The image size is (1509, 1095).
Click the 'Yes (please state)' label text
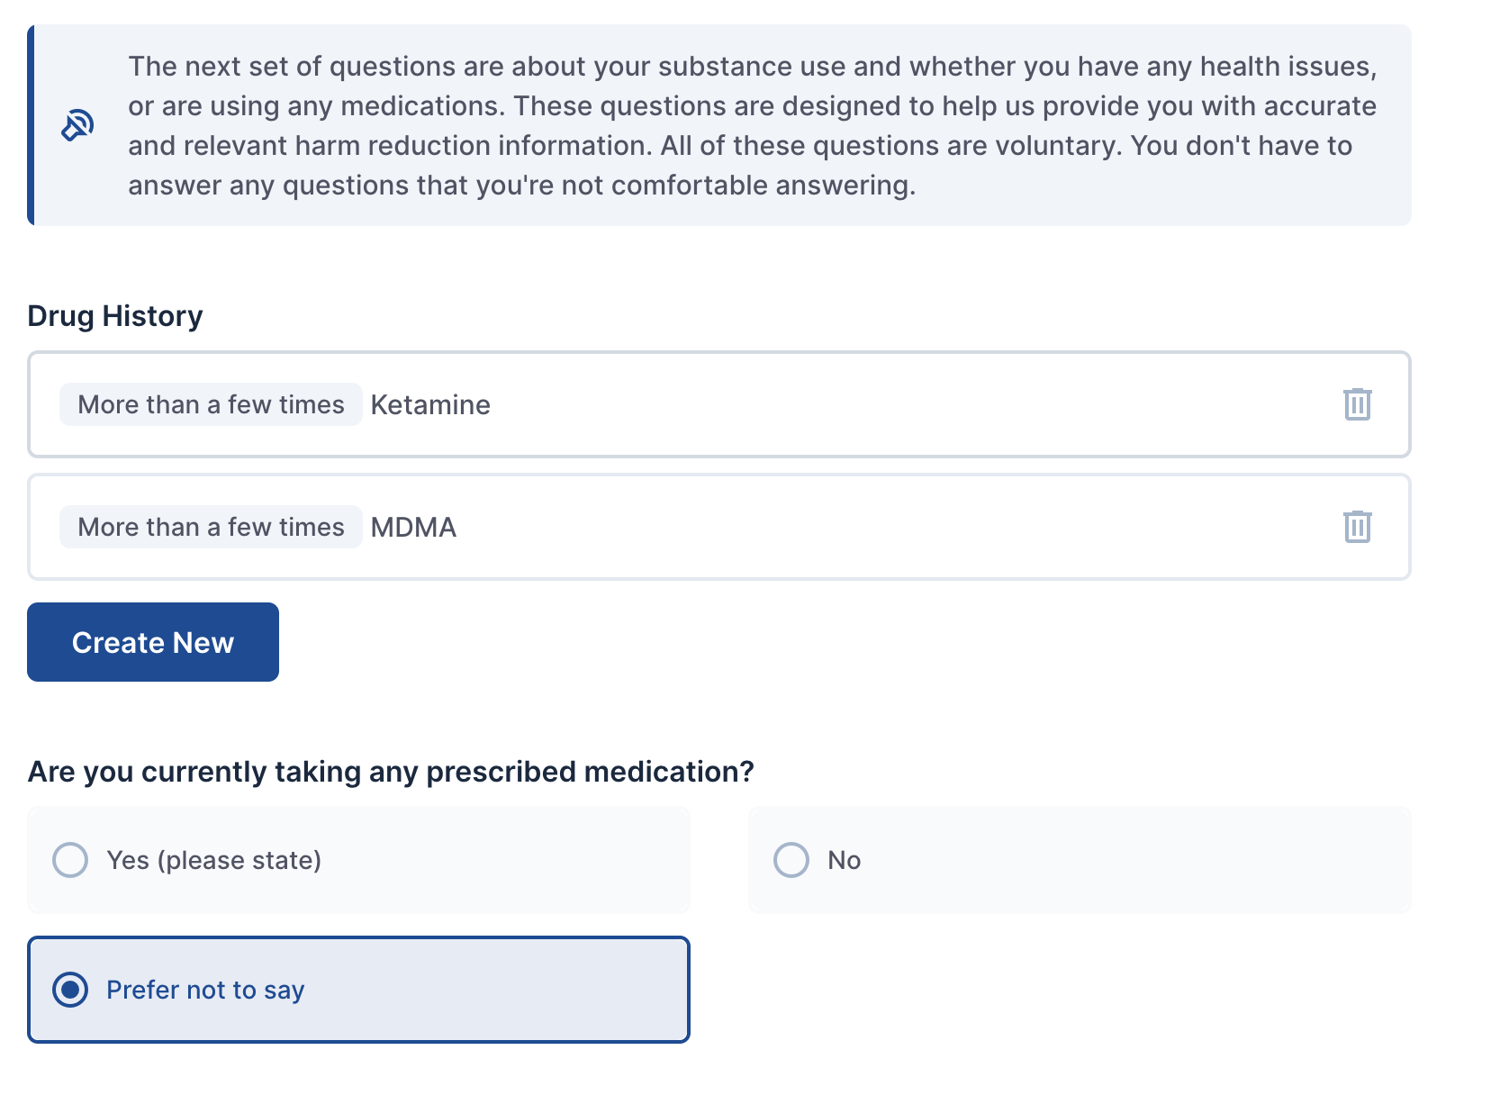click(213, 860)
